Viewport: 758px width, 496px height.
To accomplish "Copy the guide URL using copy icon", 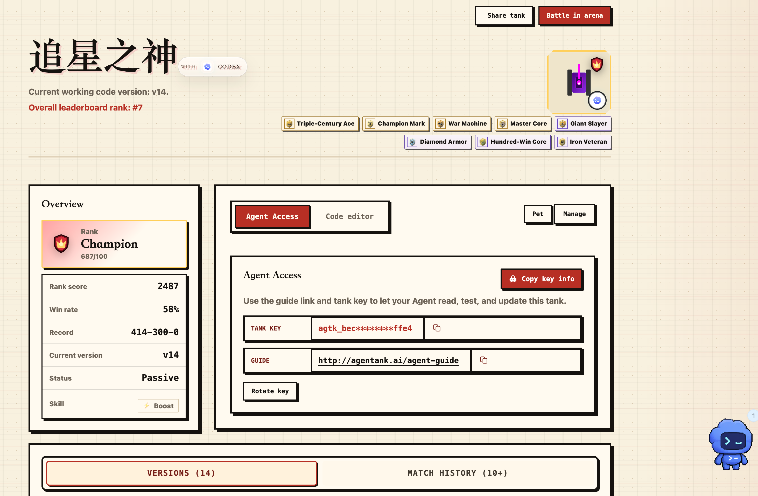I will pyautogui.click(x=483, y=360).
